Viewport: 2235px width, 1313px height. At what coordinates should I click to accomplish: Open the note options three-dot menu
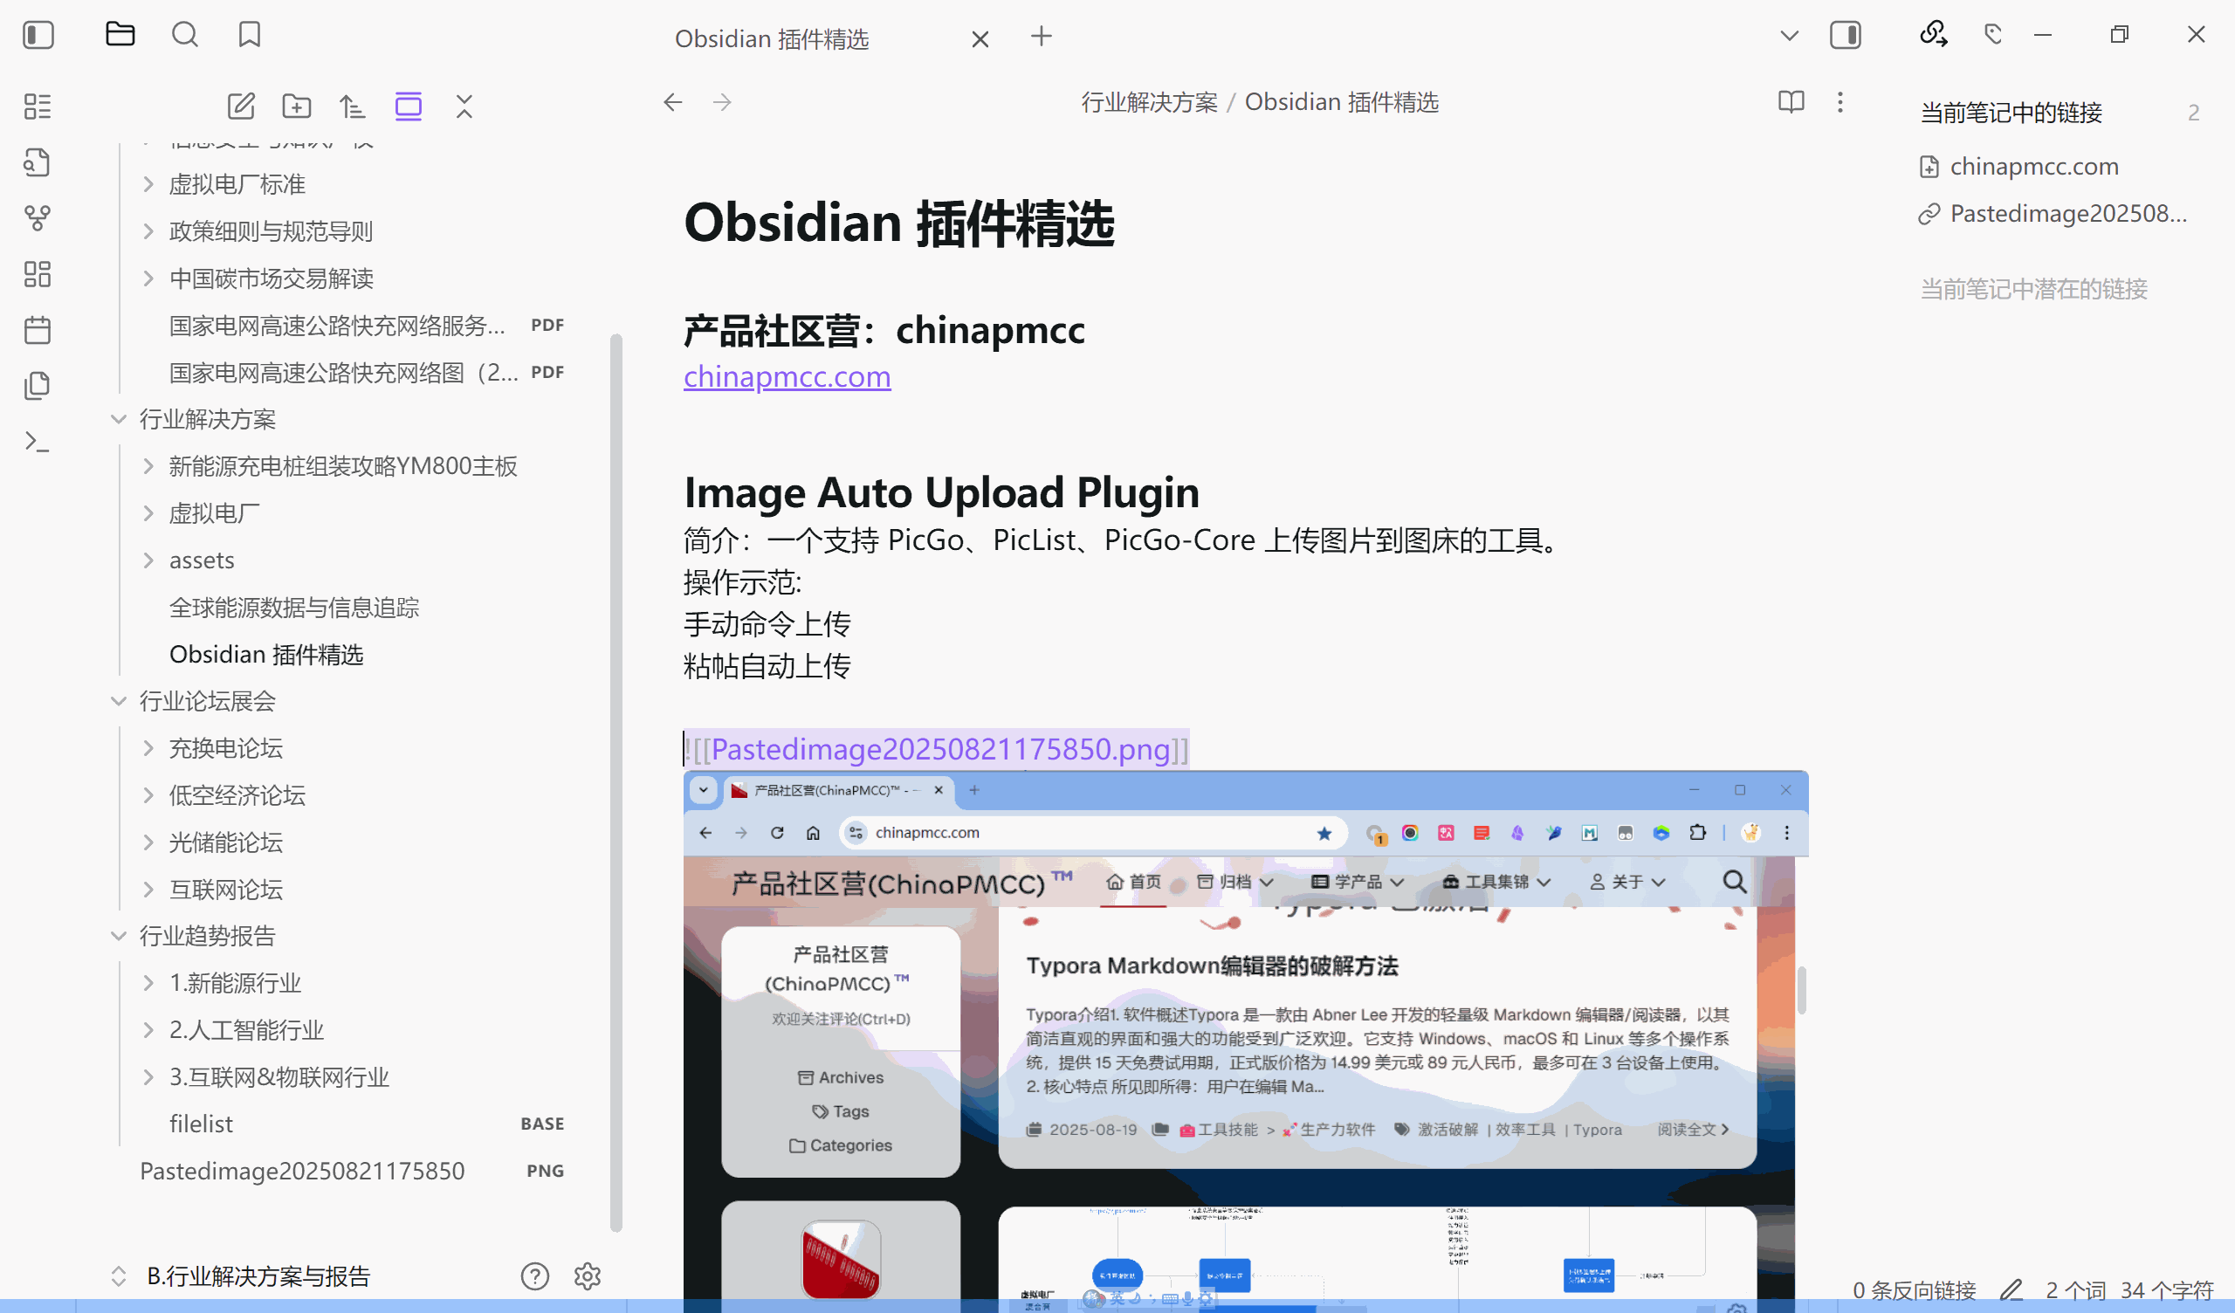pos(1840,102)
